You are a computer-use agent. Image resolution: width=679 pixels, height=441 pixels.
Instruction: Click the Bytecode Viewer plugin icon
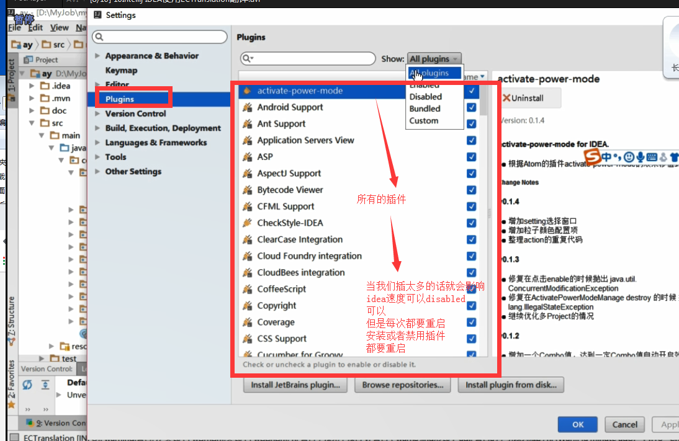point(247,190)
